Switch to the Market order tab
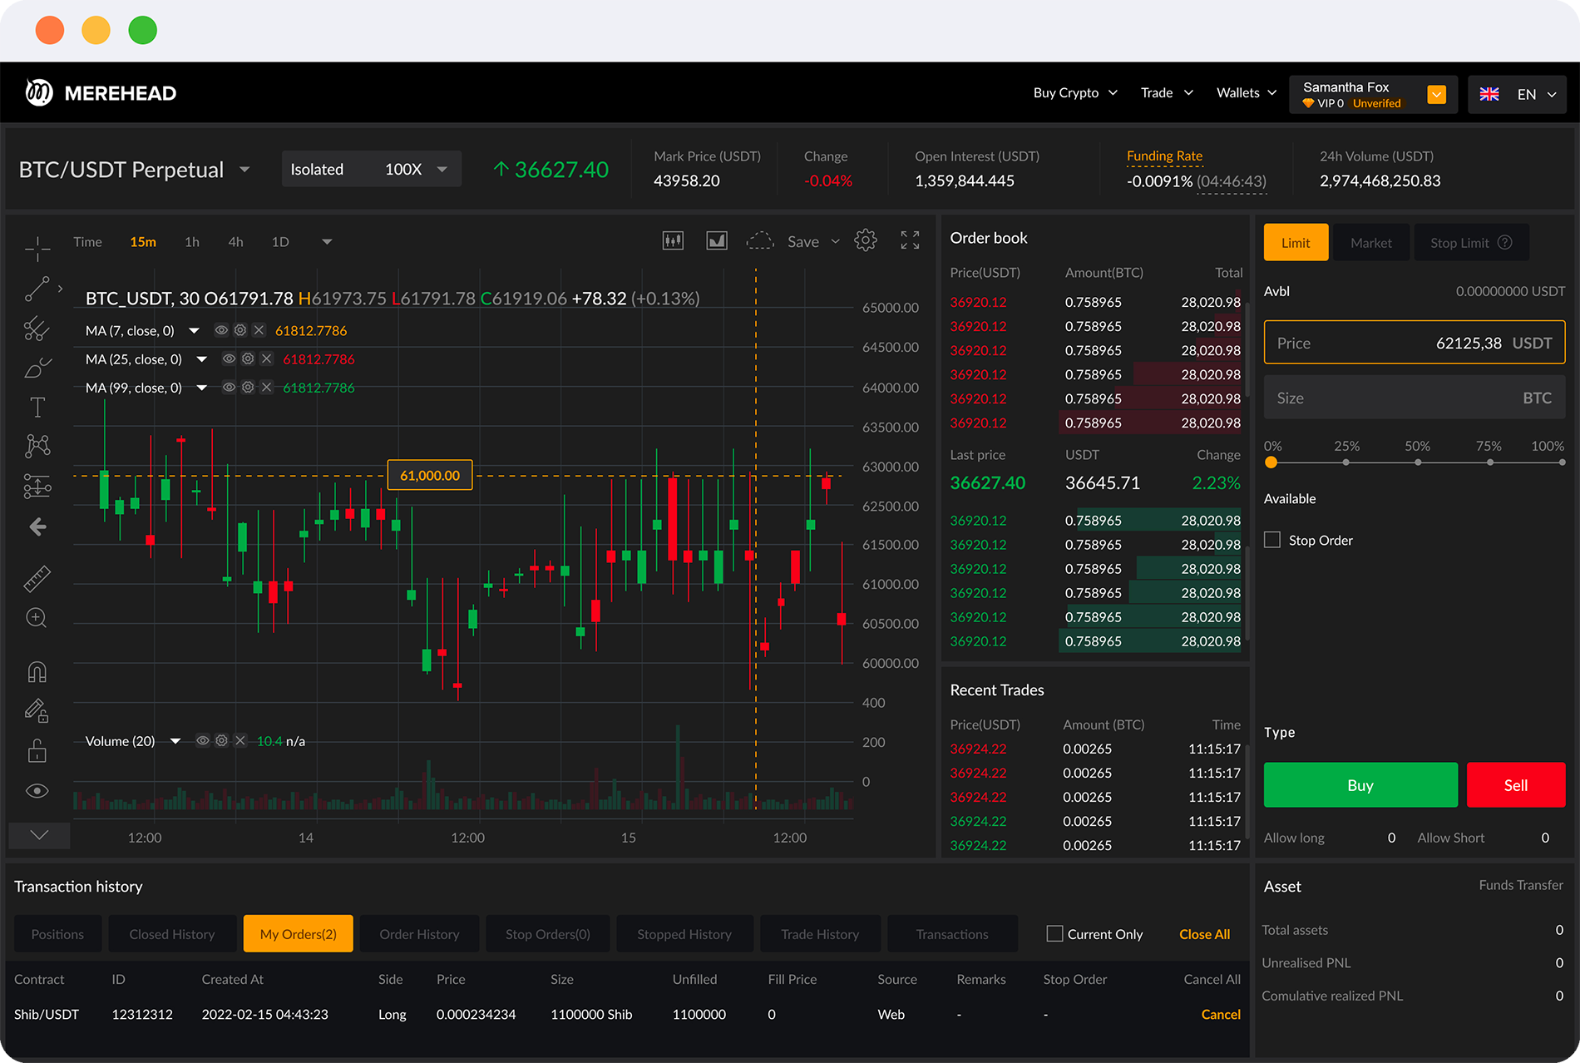 point(1370,243)
